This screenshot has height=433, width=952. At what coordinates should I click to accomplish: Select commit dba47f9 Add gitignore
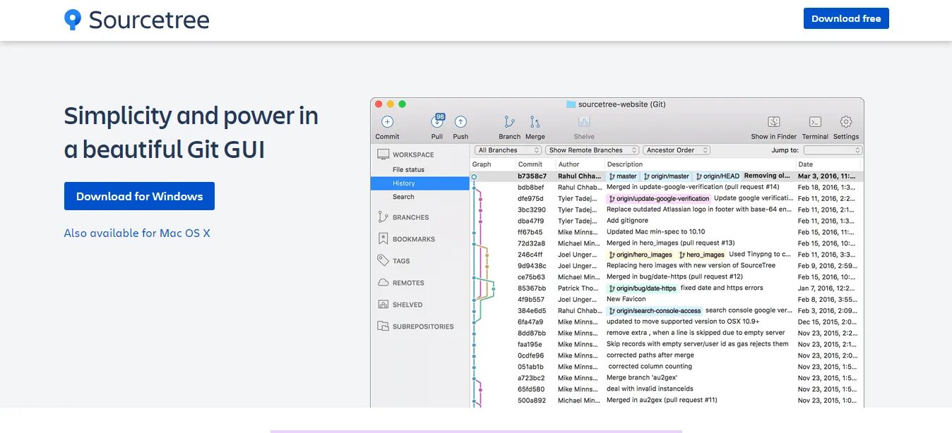click(667, 221)
